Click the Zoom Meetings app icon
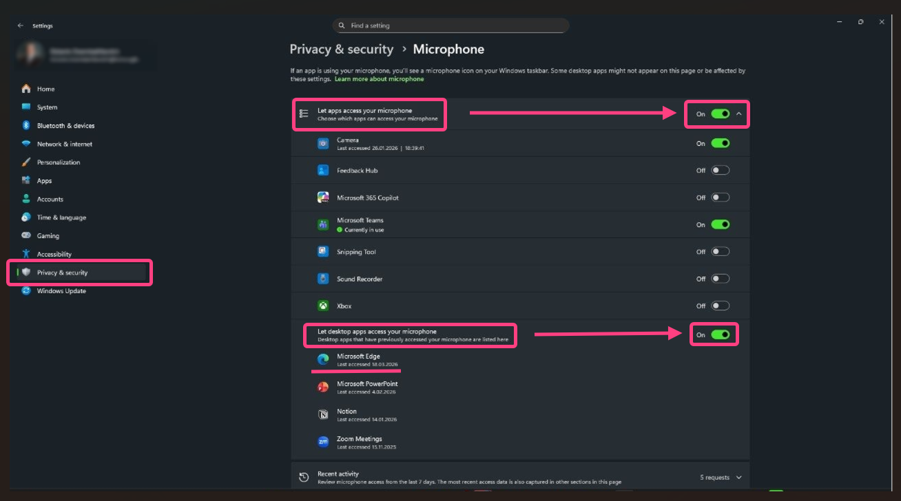901x501 pixels. (x=323, y=442)
